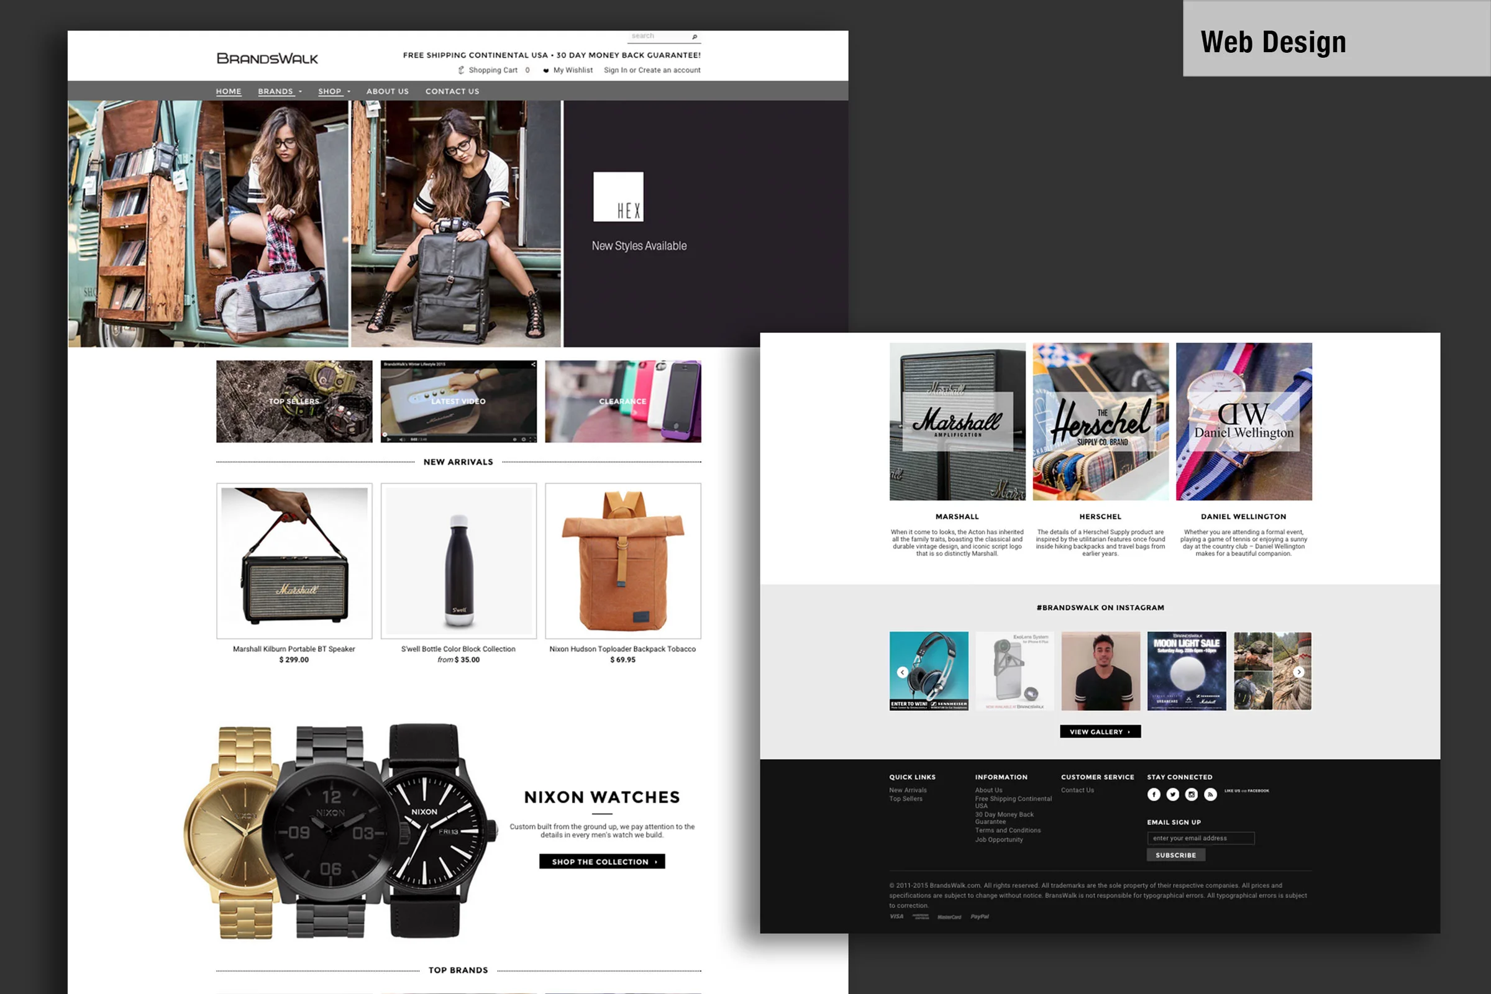The image size is (1491, 994).
Task: Click the SUBSCRIBE button
Action: pyautogui.click(x=1176, y=856)
